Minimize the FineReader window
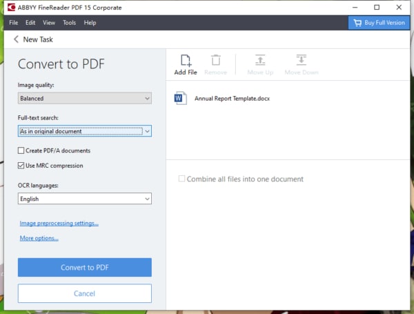Screen dimensions: 414x314 pyautogui.click(x=355, y=8)
